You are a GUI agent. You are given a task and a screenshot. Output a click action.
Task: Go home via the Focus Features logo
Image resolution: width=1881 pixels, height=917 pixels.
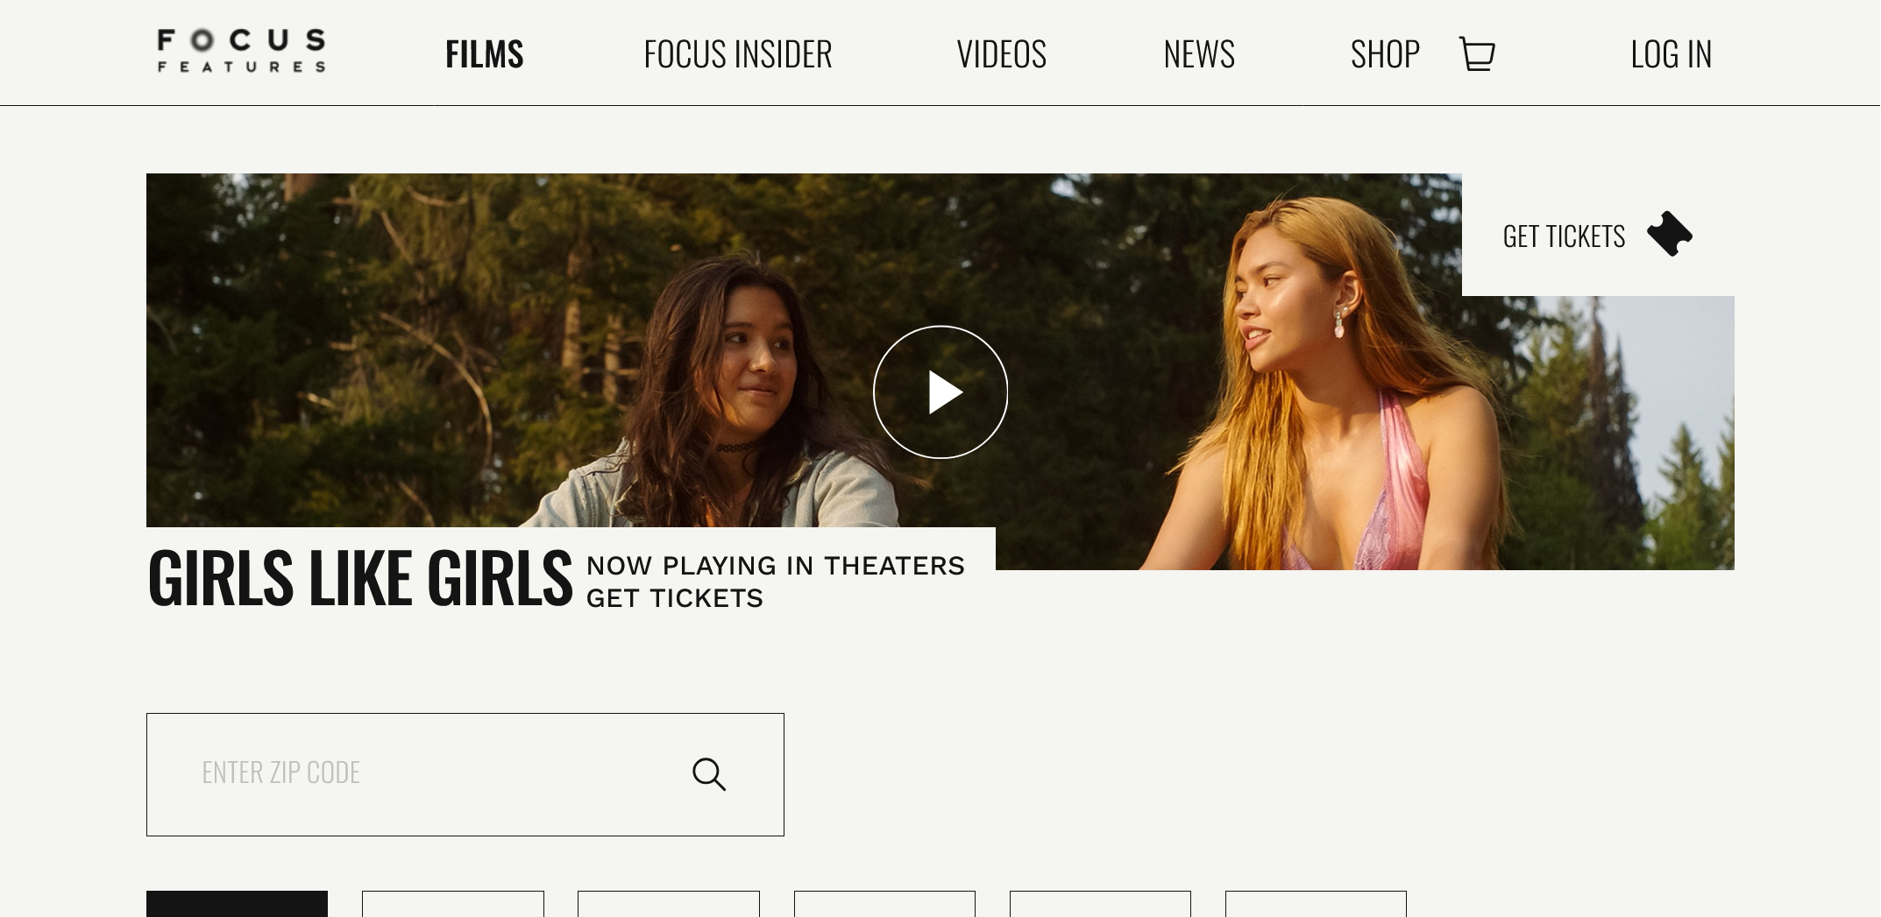click(241, 51)
